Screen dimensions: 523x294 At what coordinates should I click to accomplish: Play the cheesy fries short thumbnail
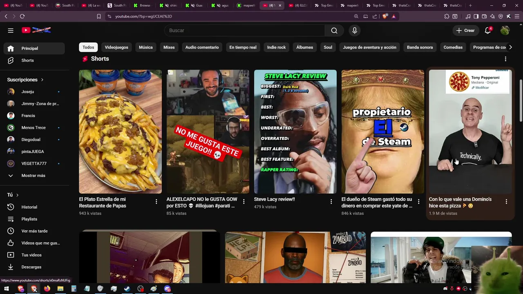(x=120, y=131)
